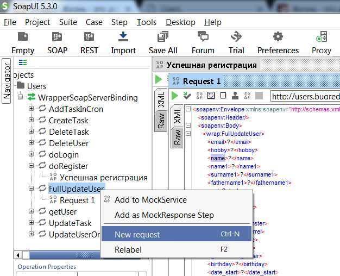
Task: Run the test step with outer green play button
Action: coord(159,79)
